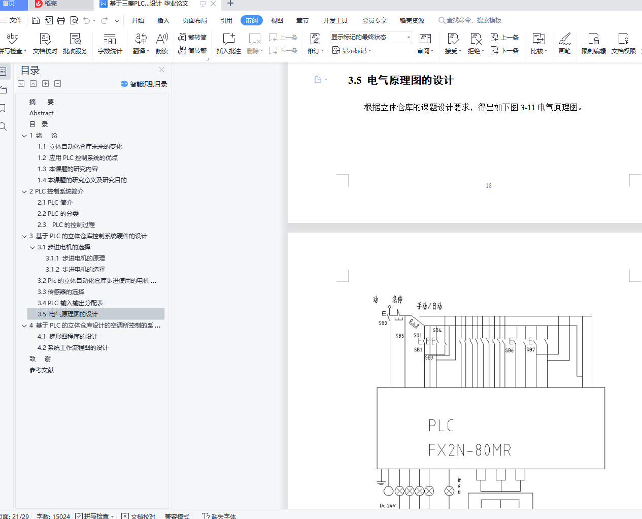Open 限制编辑 restrict editing
The image size is (642, 519).
click(594, 44)
